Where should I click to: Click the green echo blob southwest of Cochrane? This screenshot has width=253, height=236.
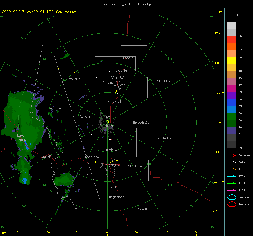coord(64,179)
